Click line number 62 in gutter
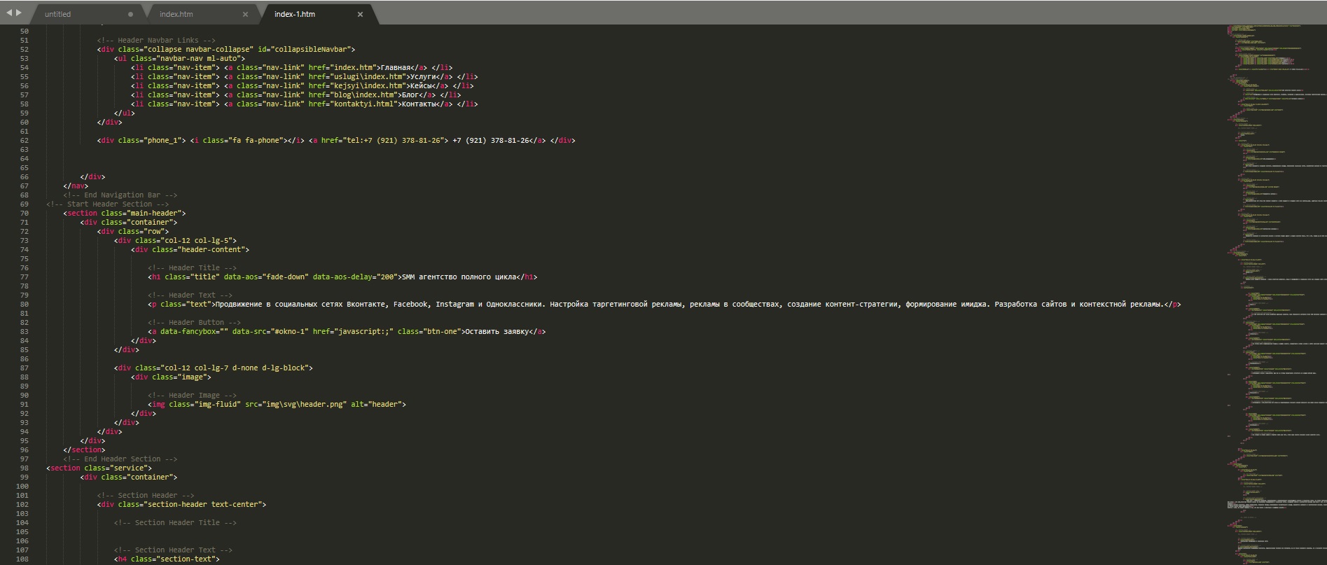This screenshot has height=565, width=1327. 24,141
